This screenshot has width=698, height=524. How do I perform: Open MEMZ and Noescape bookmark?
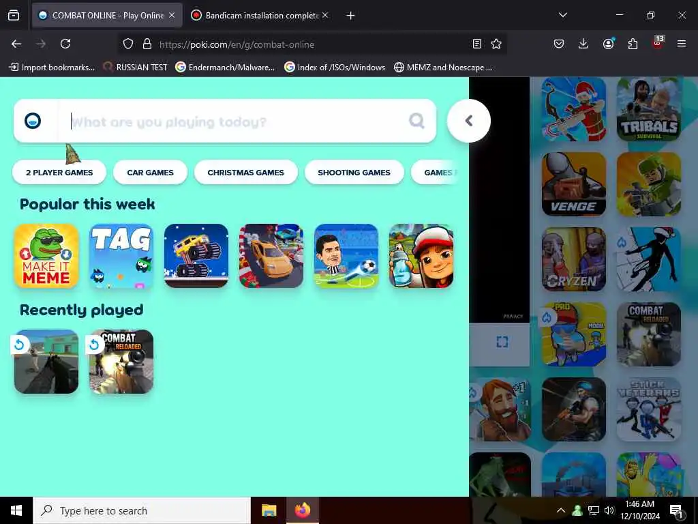(x=443, y=68)
